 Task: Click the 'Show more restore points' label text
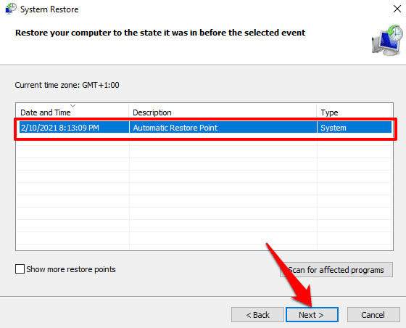click(71, 269)
